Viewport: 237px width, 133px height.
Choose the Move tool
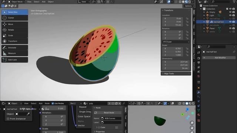tap(15, 24)
